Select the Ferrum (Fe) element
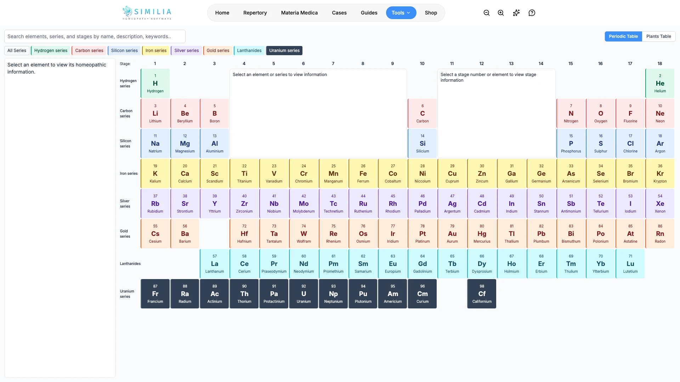 tap(363, 174)
